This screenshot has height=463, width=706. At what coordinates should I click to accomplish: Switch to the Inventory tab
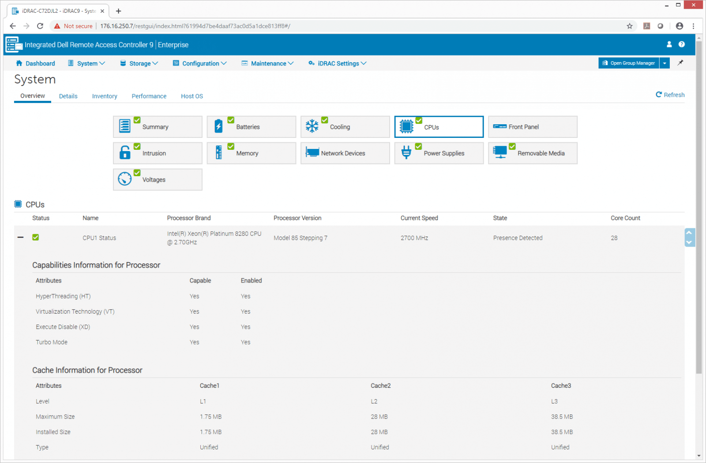(x=105, y=96)
